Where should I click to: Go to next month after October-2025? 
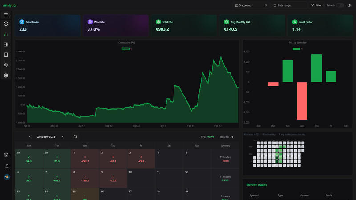tap(62, 136)
